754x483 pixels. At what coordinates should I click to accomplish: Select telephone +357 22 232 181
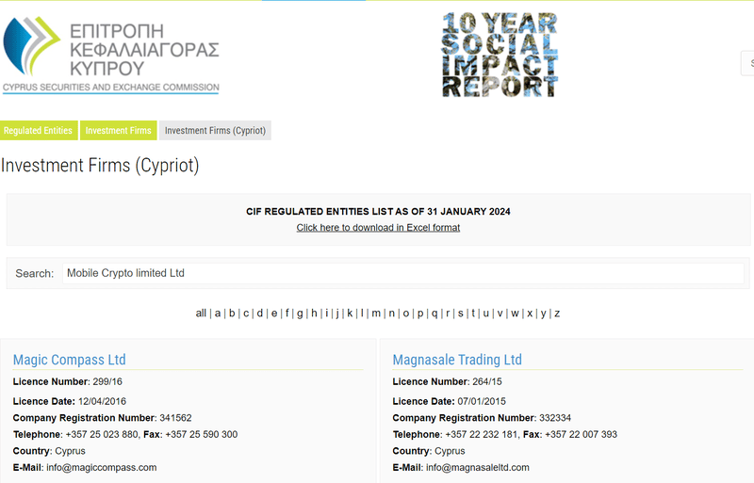pos(482,434)
